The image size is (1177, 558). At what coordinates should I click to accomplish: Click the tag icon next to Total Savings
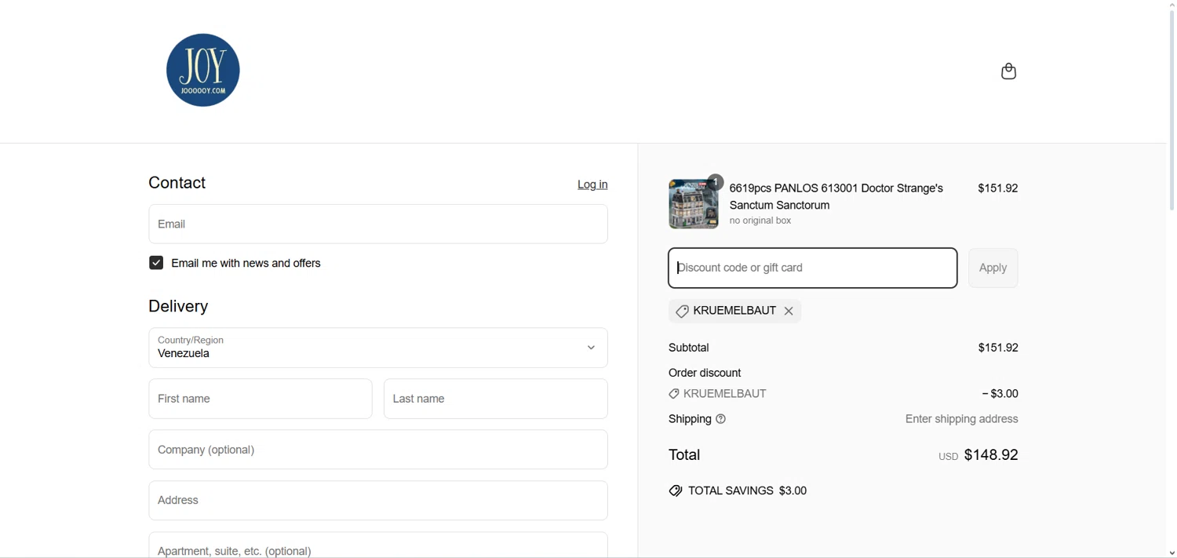[x=676, y=491]
